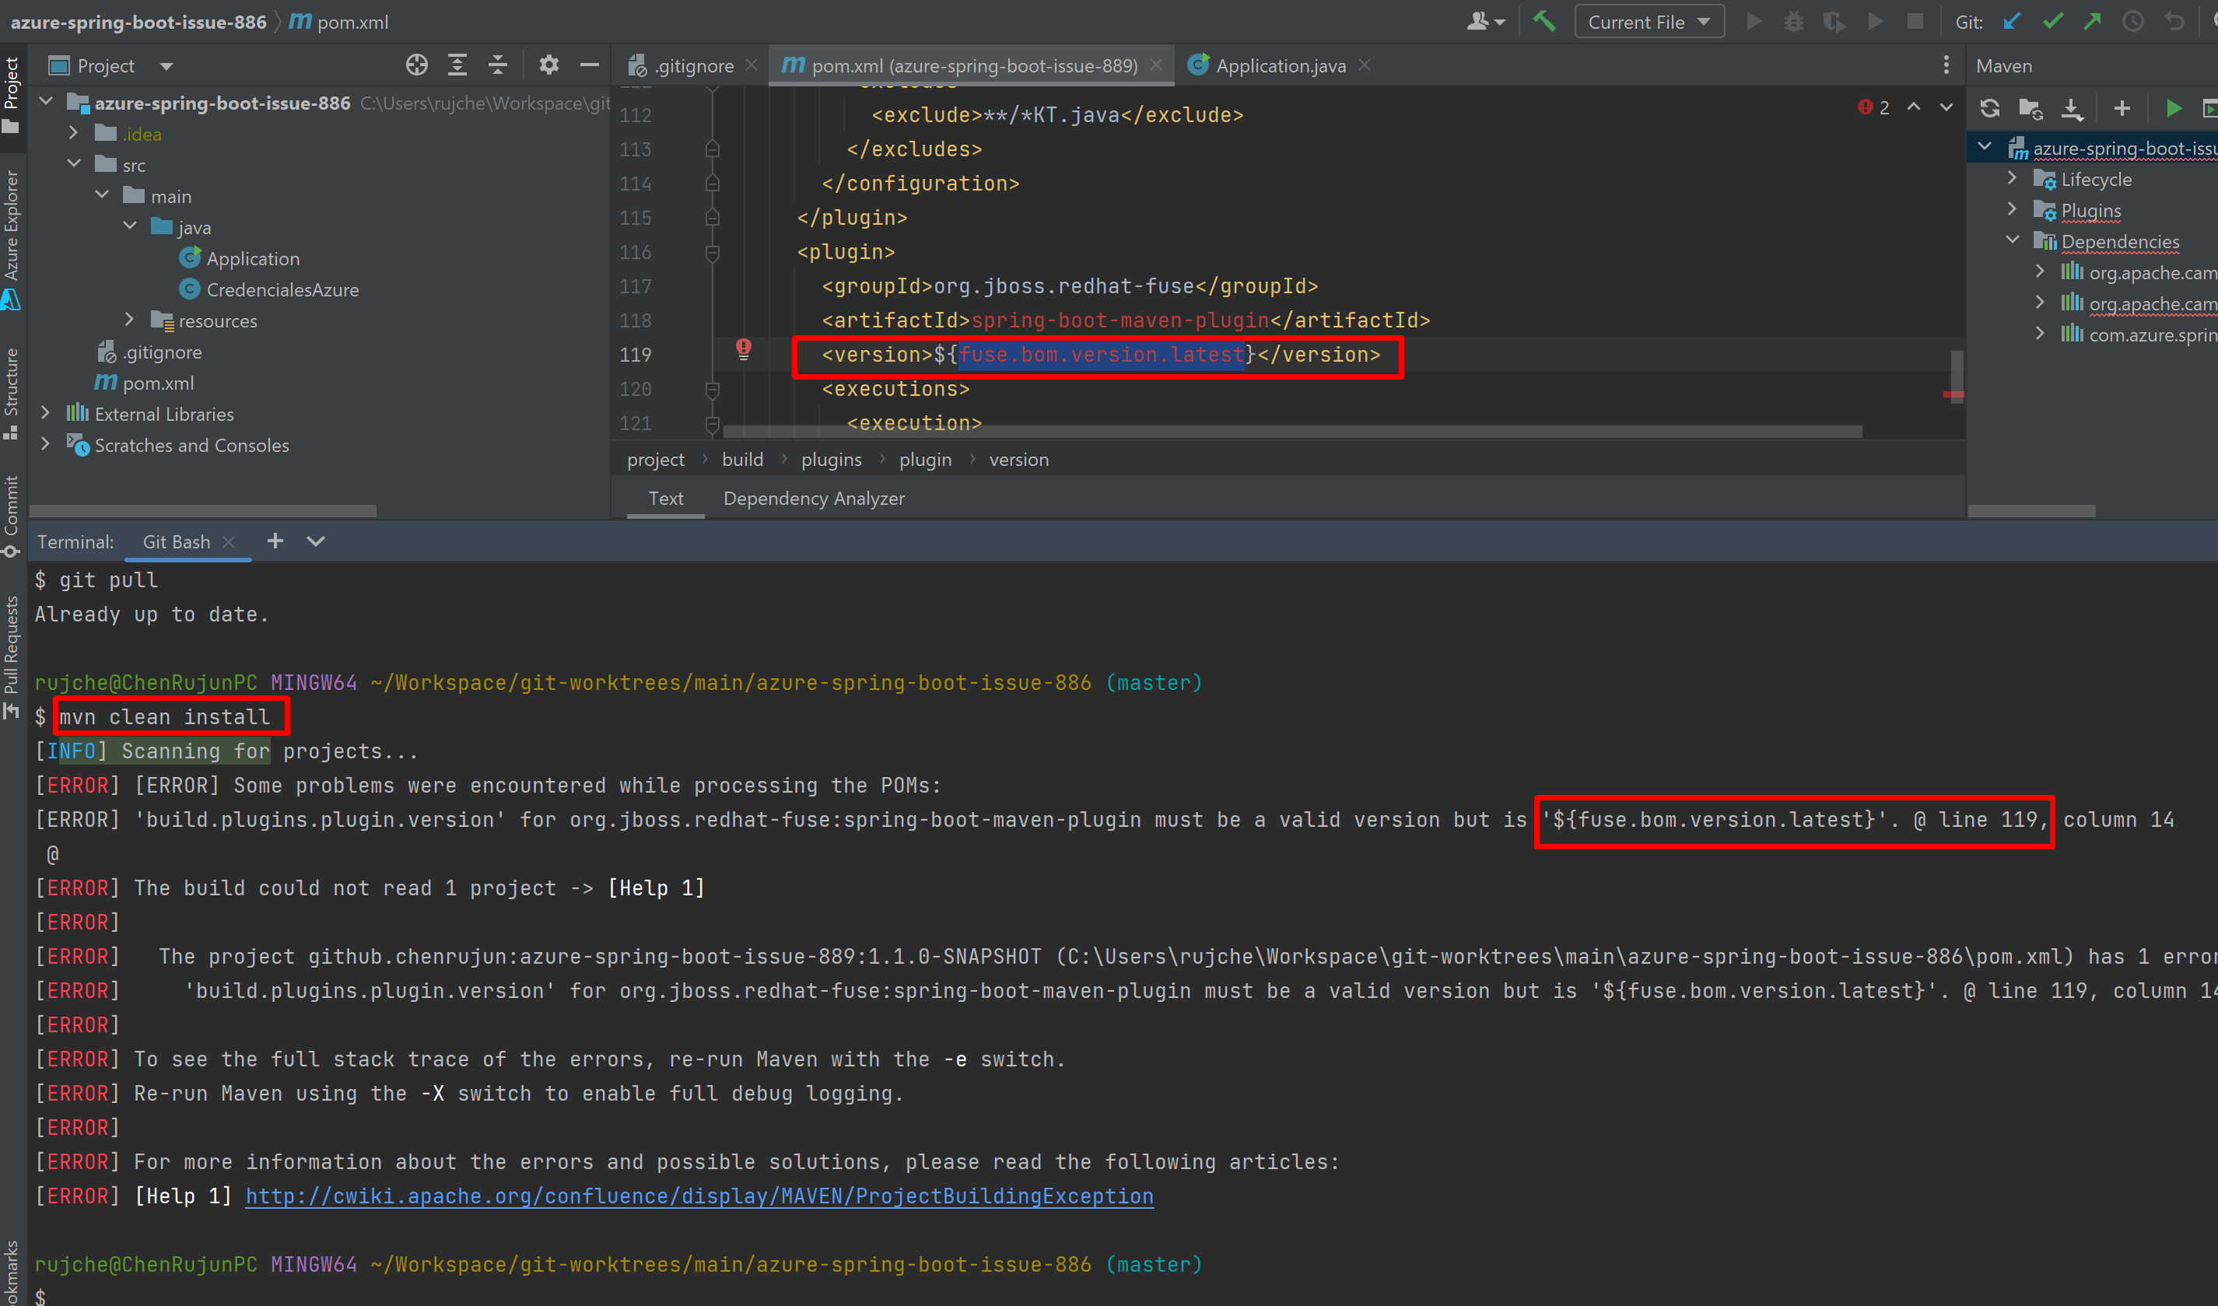The height and width of the screenshot is (1306, 2218).
Task: Click the Build project hammer icon
Action: 1543,21
